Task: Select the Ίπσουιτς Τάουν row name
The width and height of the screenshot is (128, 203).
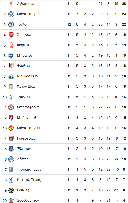Action: [x=29, y=169]
